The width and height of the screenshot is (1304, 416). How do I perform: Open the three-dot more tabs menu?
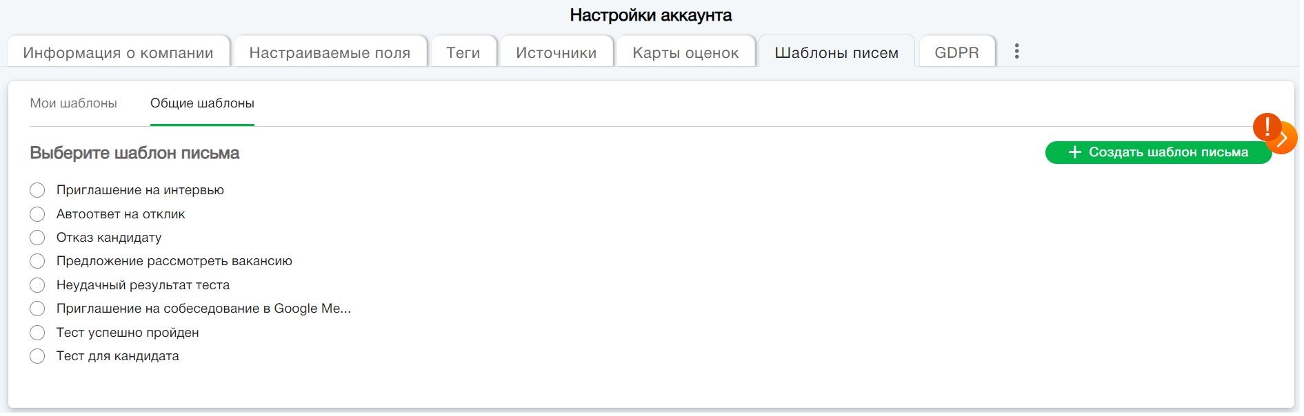(x=1016, y=52)
